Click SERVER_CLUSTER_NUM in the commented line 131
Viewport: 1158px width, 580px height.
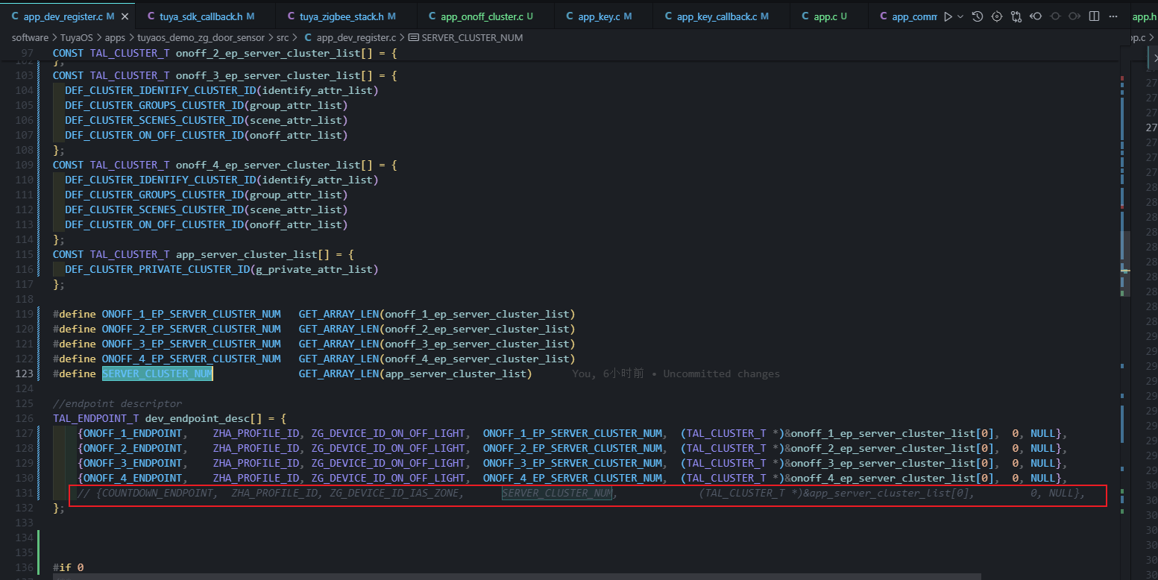557,493
